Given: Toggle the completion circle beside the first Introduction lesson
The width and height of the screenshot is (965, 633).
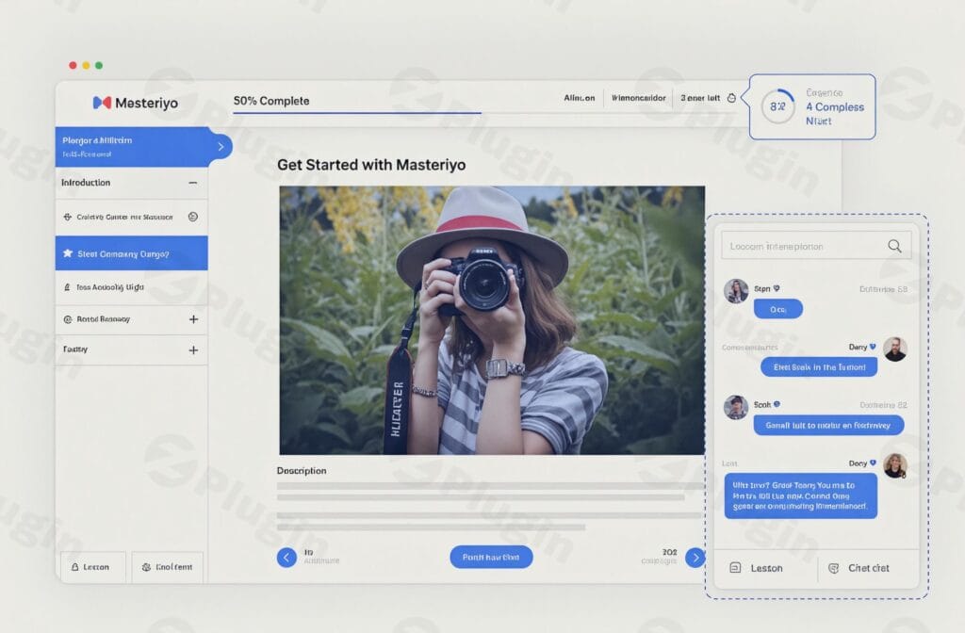Looking at the screenshot, I should (x=193, y=217).
